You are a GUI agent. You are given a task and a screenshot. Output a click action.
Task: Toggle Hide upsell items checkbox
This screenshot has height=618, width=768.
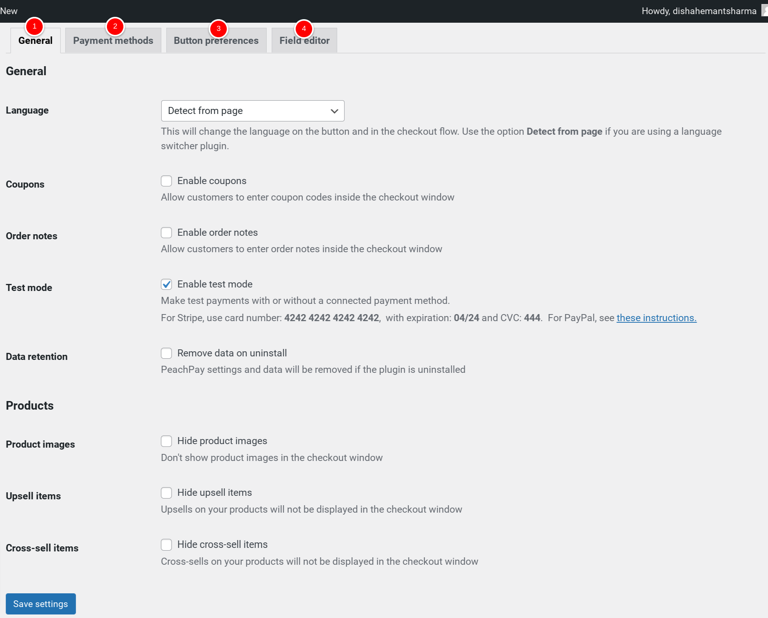point(166,493)
